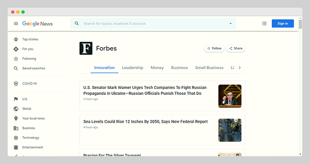Click the Sign in button
The width and height of the screenshot is (310, 164).
(x=283, y=23)
